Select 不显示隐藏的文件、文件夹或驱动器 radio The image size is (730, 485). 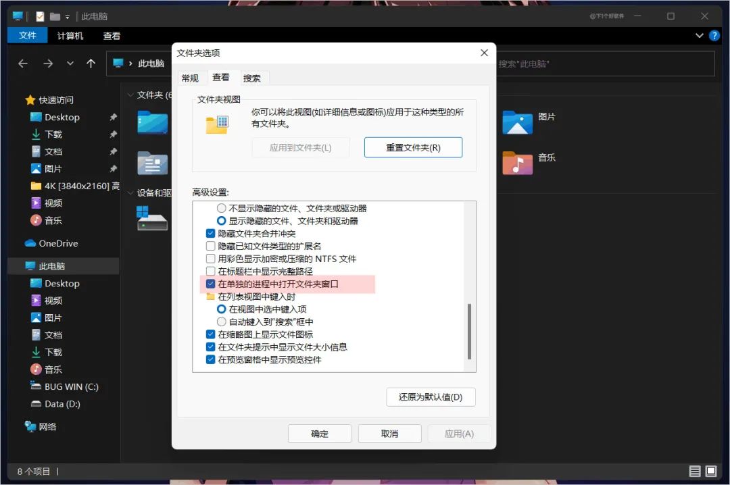pos(222,208)
